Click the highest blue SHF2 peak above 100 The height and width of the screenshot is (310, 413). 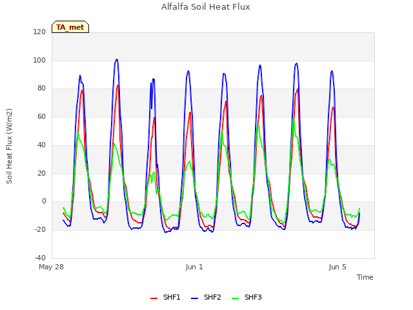click(117, 59)
